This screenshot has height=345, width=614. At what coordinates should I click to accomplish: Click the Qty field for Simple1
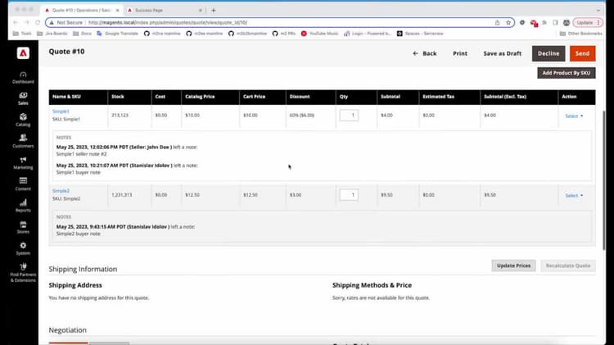point(349,116)
